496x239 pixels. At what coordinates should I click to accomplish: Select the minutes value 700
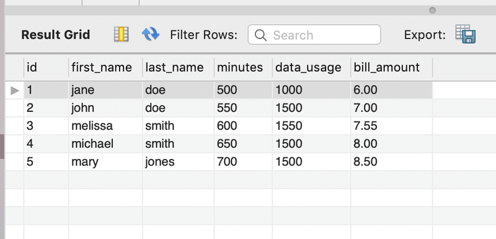pos(243,162)
